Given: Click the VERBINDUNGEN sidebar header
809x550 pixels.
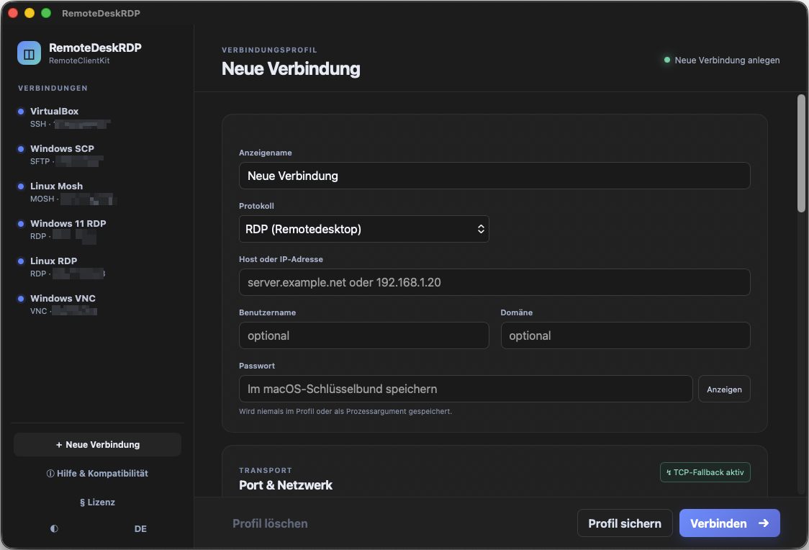Looking at the screenshot, I should pyautogui.click(x=53, y=89).
